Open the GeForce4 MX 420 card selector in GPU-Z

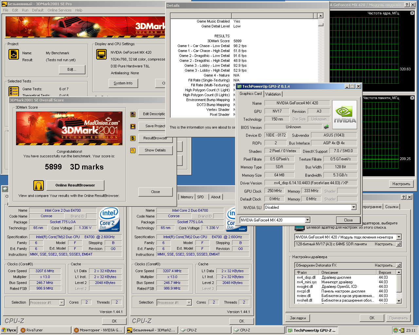pyautogui.click(x=307, y=220)
